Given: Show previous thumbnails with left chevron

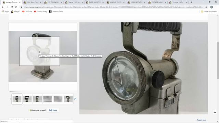Looking at the screenshot, I should 10,99.
